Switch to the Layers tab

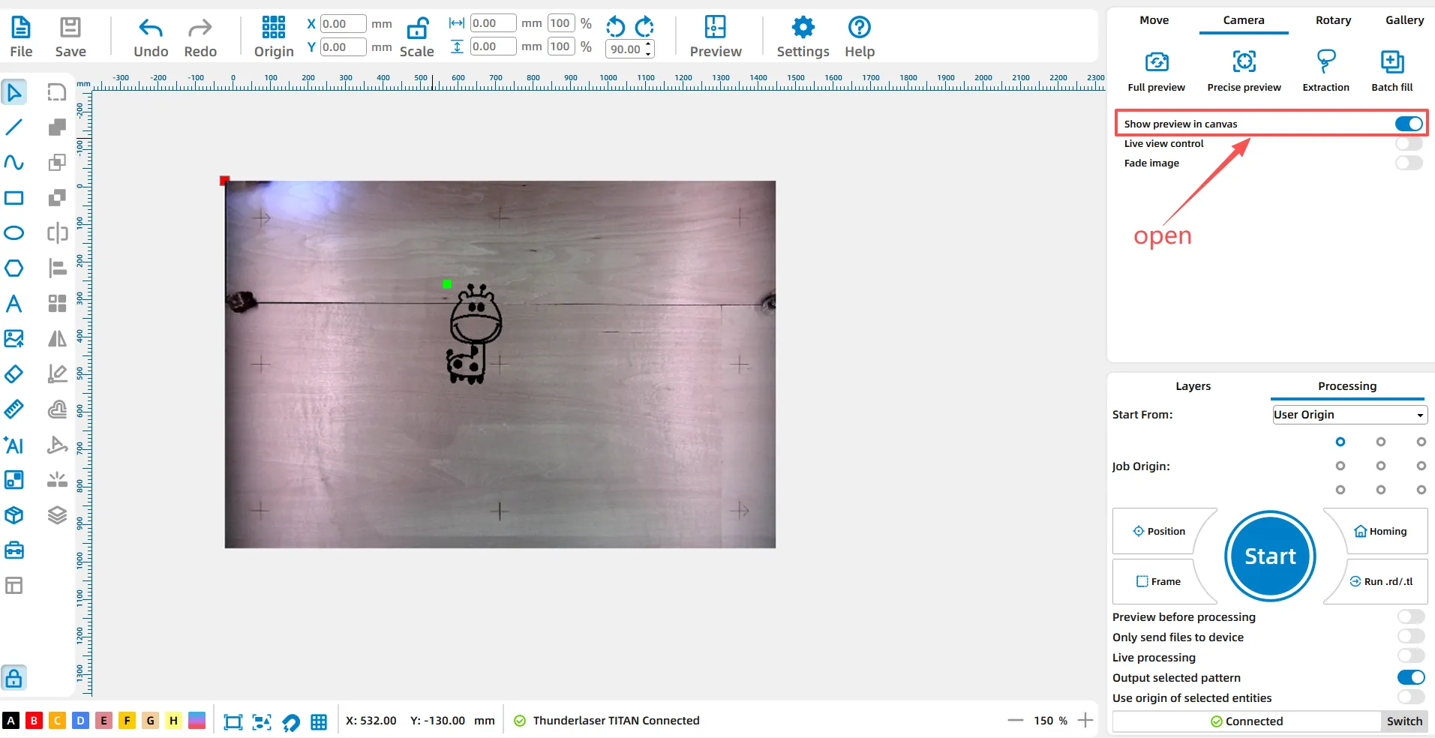pos(1193,386)
